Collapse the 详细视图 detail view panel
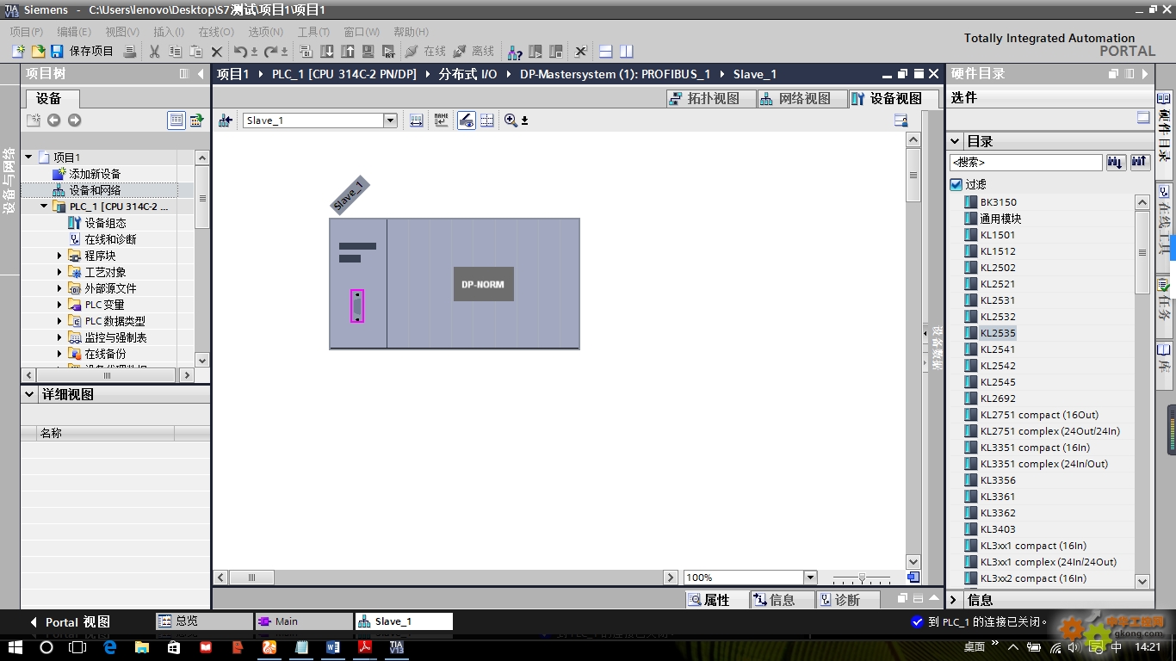 pyautogui.click(x=28, y=394)
